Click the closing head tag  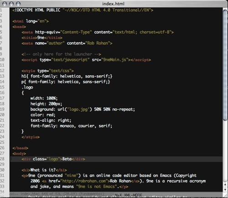click(21, 148)
